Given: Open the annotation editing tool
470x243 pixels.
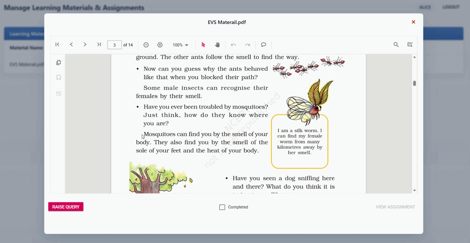Looking at the screenshot, I should click(410, 44).
